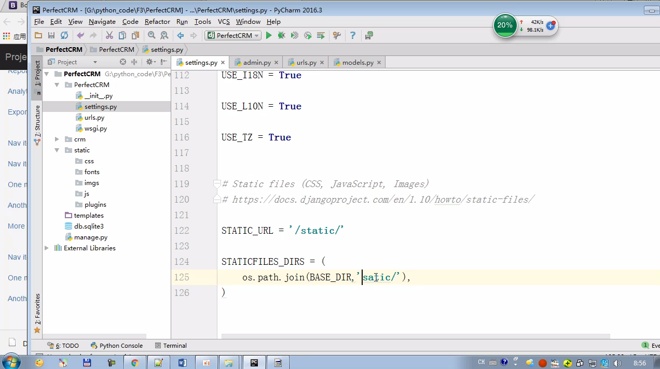Open the PerfectCRM run configuration dropdown
Viewport: 660px width, 369px height.
233,35
